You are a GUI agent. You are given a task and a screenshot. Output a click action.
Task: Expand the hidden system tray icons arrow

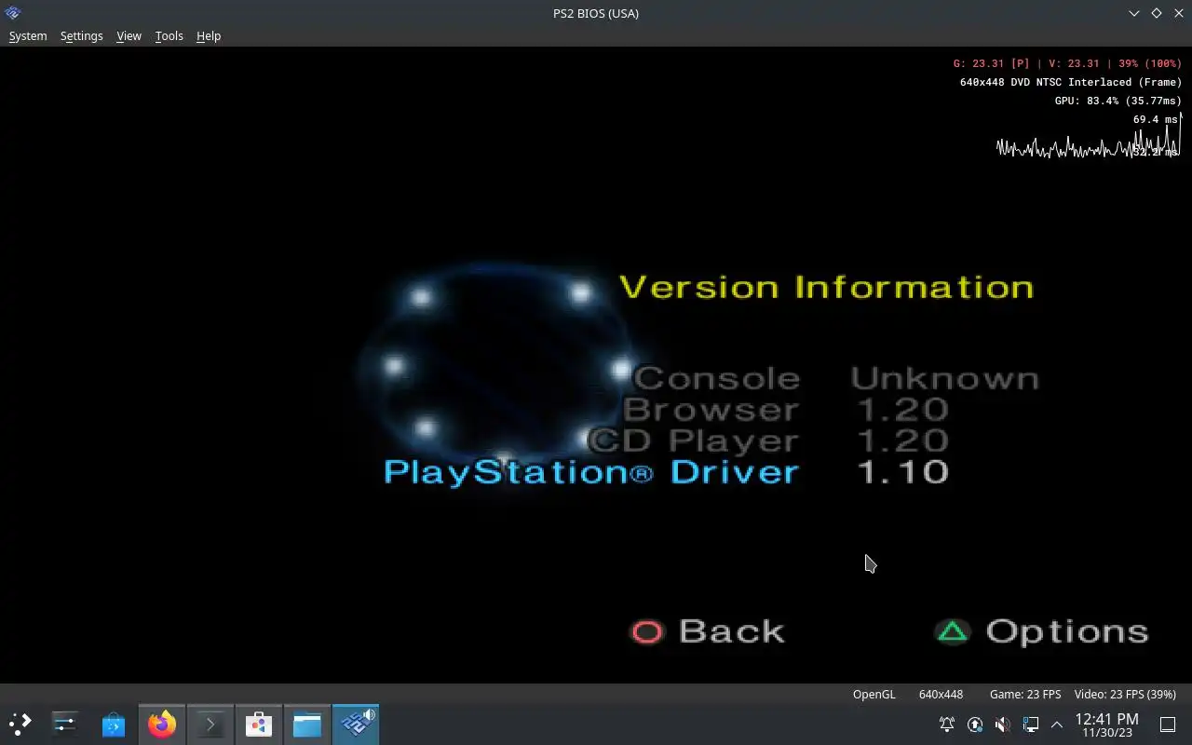point(1057,724)
